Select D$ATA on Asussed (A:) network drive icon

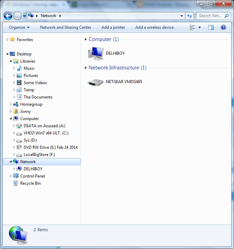coord(19,126)
